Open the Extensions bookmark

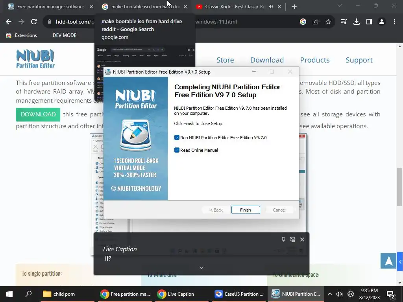click(x=22, y=35)
